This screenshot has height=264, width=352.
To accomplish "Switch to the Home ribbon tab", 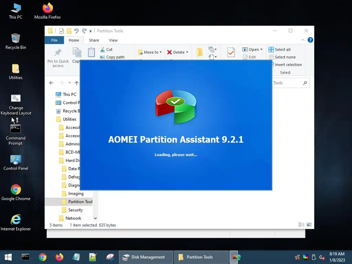I will tap(74, 40).
